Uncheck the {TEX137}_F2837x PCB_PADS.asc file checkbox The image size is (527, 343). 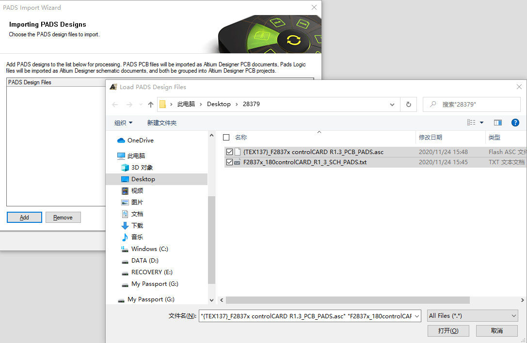click(x=229, y=152)
